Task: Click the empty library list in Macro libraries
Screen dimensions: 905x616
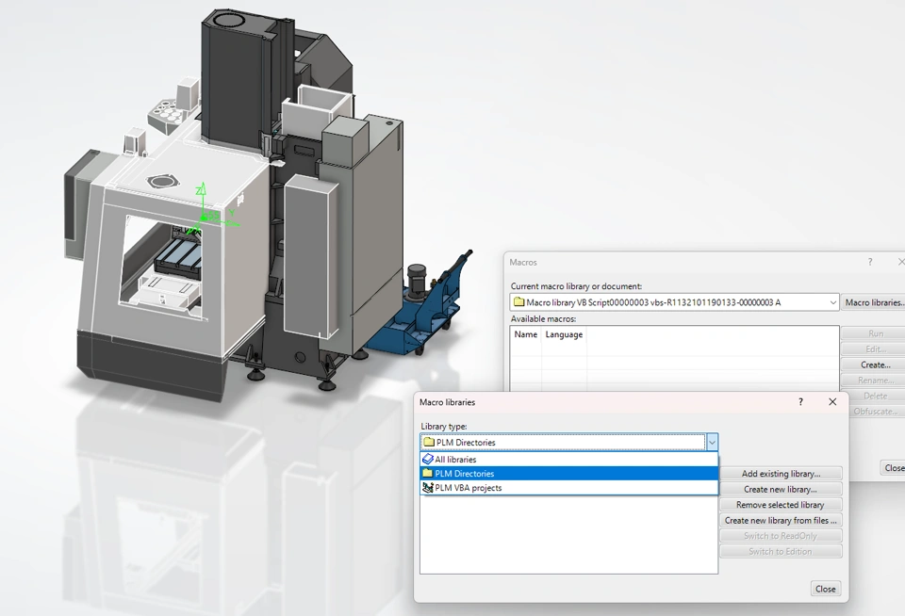Action: tap(568, 534)
